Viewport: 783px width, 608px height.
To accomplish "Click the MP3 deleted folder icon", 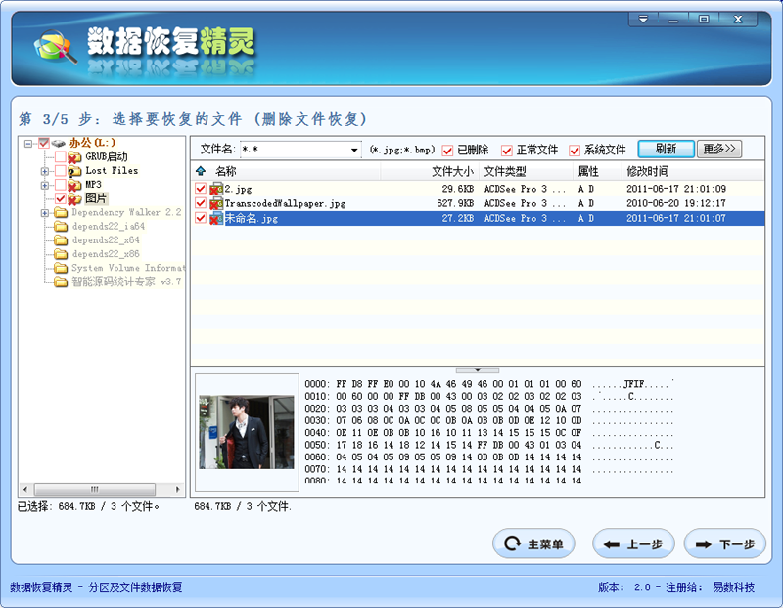I will (x=74, y=185).
